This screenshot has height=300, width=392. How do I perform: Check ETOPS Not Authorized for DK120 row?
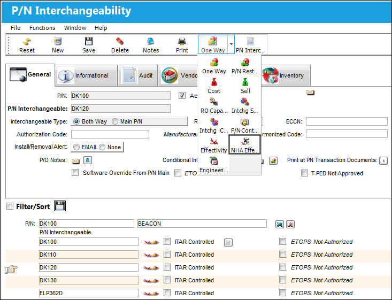point(283,267)
